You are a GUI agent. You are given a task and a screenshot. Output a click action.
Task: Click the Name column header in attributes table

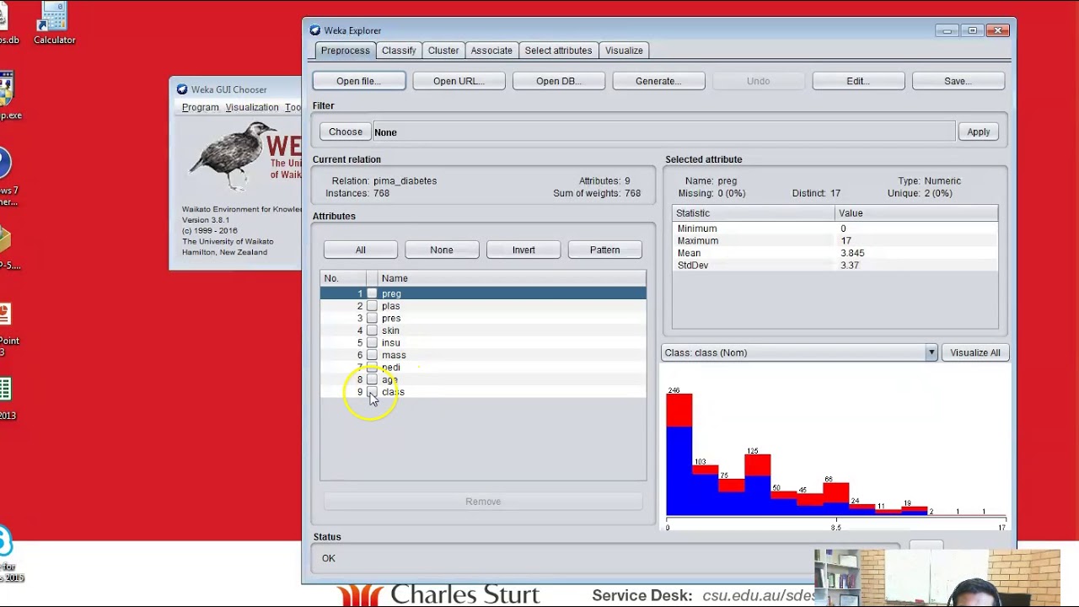coord(512,278)
